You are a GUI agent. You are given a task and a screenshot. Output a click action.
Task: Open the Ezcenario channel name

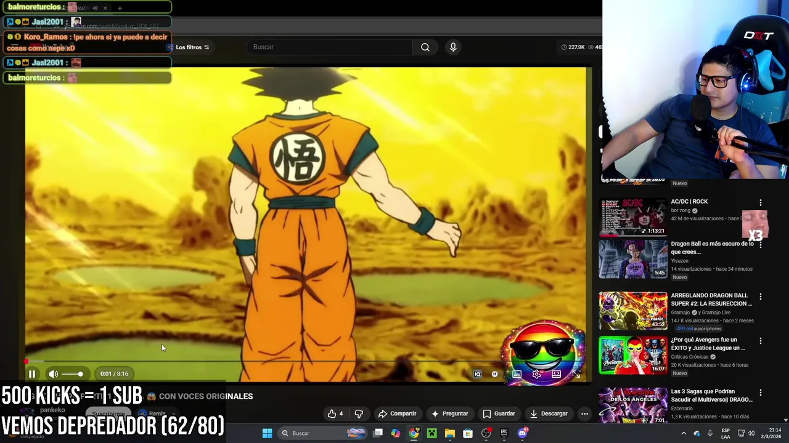(x=682, y=409)
